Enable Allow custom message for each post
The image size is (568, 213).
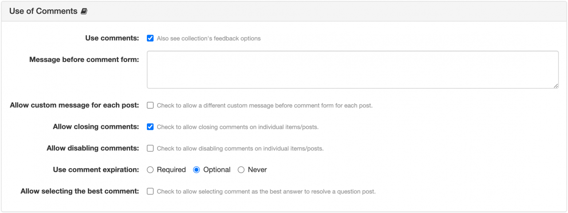click(150, 105)
